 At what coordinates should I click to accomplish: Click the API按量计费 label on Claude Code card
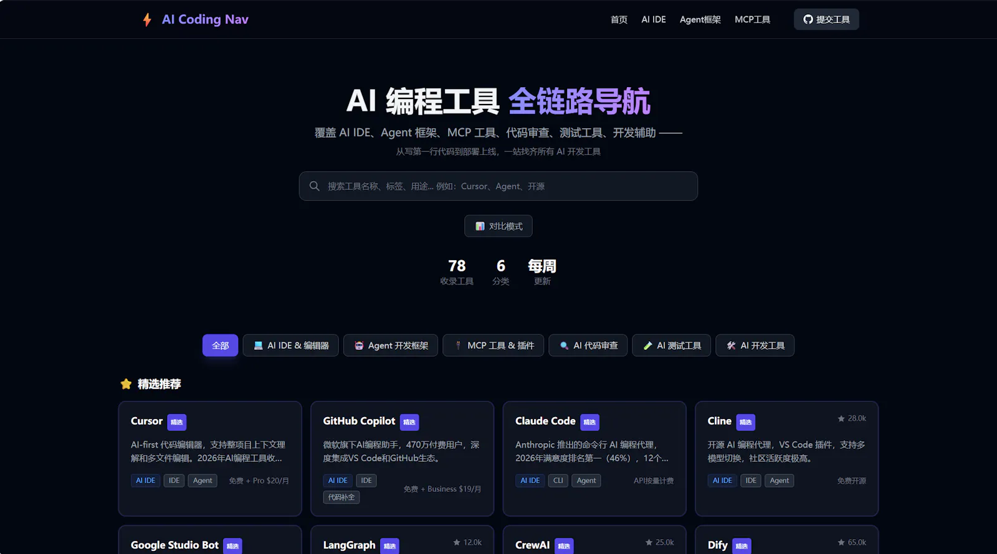coord(654,481)
